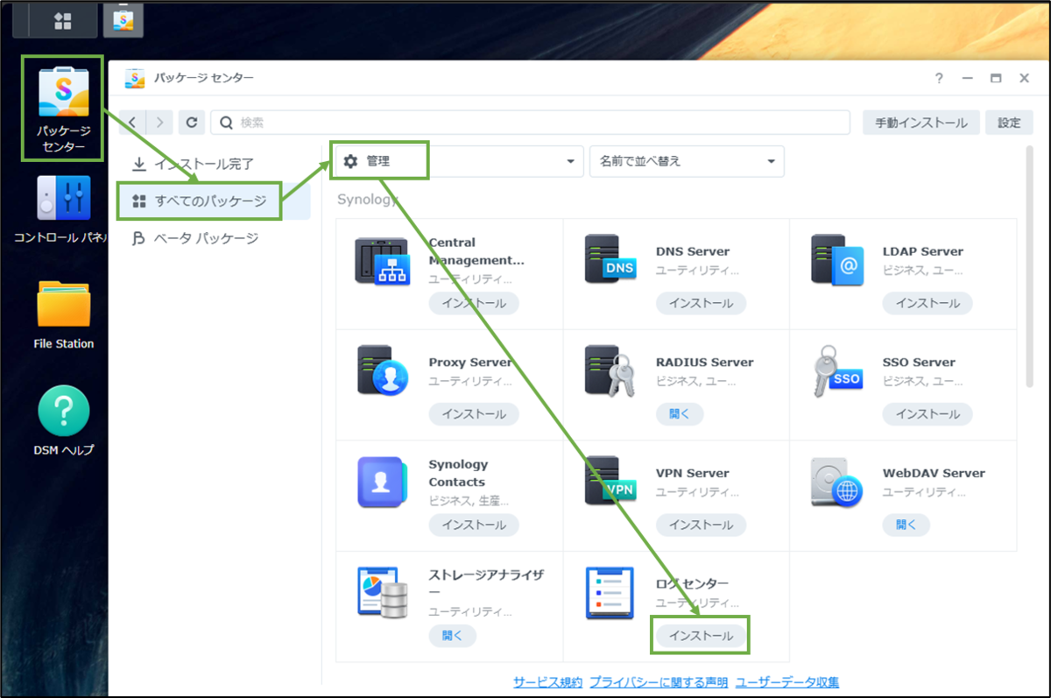The width and height of the screenshot is (1051, 698).
Task: Open the サービス規約 link
Action: pyautogui.click(x=547, y=682)
